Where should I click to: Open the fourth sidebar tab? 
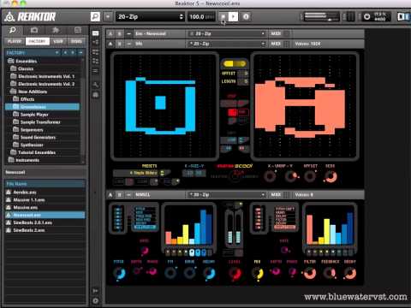78,30
